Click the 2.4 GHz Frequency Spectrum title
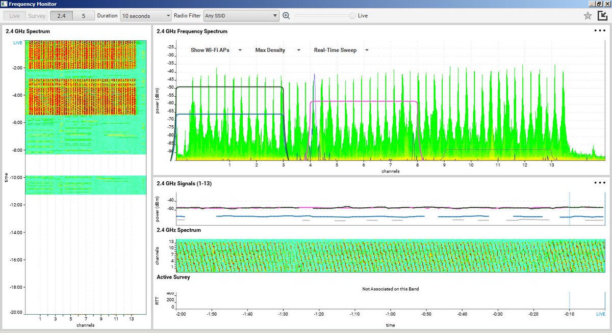Image resolution: width=612 pixels, height=333 pixels. pos(192,32)
